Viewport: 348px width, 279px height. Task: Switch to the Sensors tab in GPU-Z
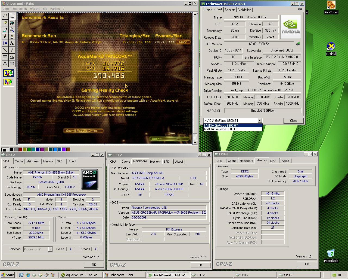[x=230, y=10]
